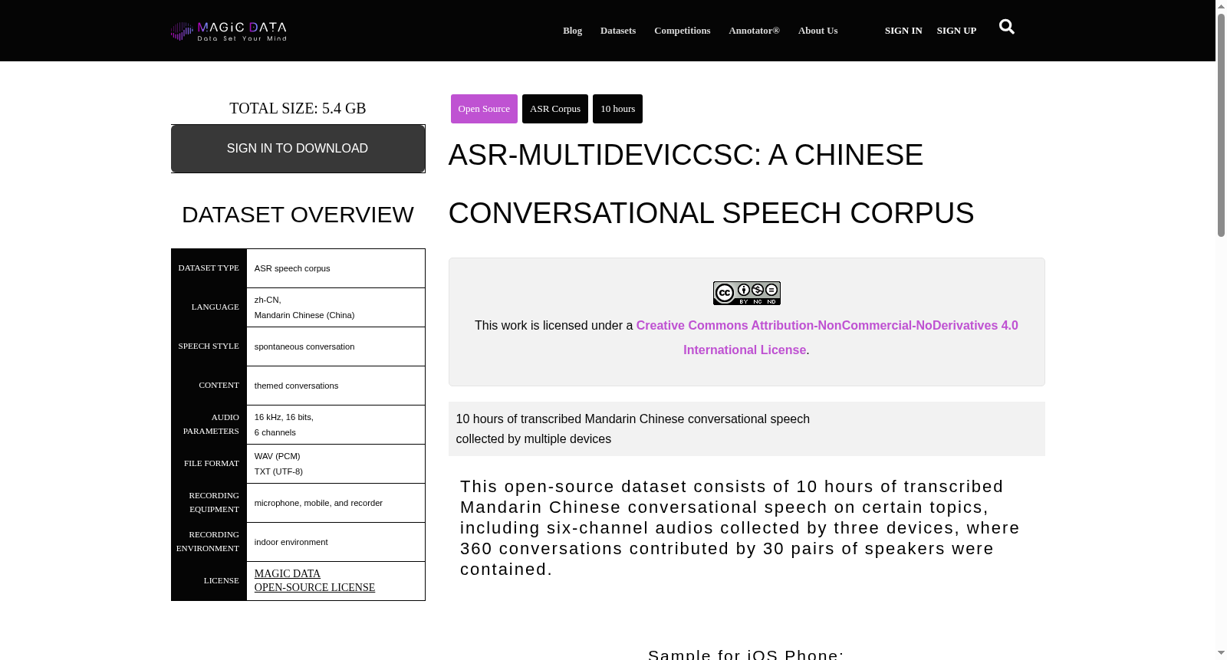The width and height of the screenshot is (1227, 660).
Task: Click the 10 hours tag
Action: tap(617, 109)
